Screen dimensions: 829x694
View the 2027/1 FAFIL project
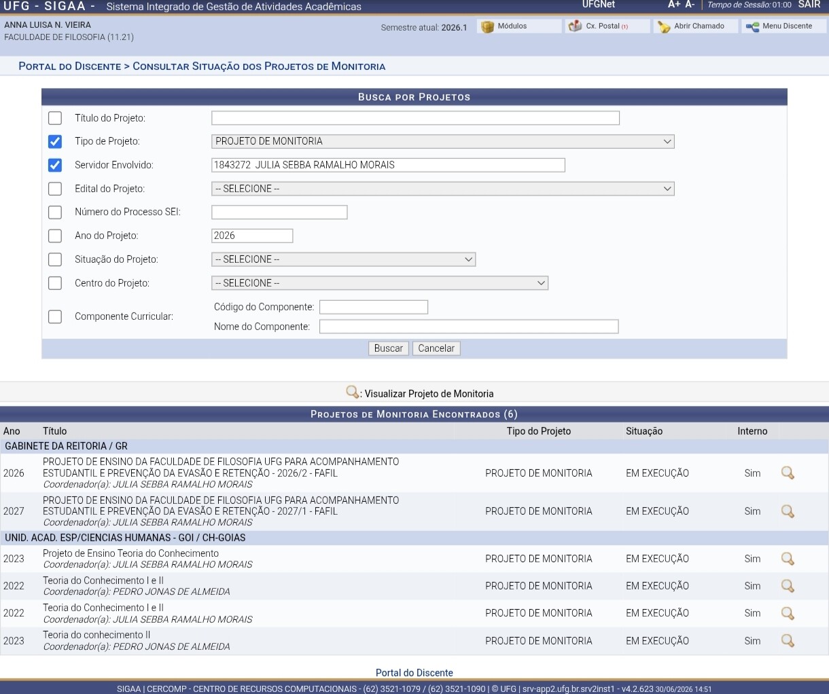(x=788, y=511)
